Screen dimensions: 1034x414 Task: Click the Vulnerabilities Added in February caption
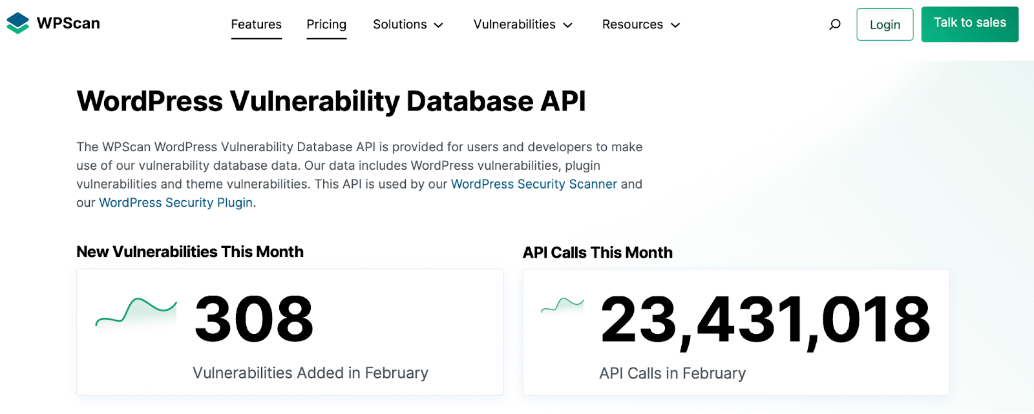(311, 373)
